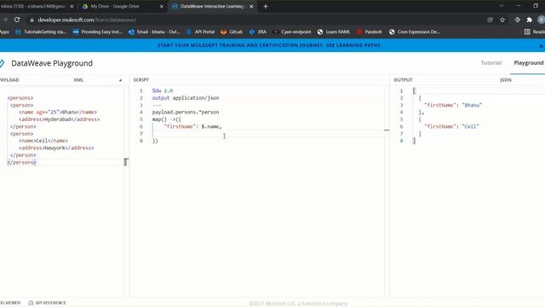The height and width of the screenshot is (307, 545).
Task: Bookmark this page with the star icon
Action: pyautogui.click(x=502, y=20)
